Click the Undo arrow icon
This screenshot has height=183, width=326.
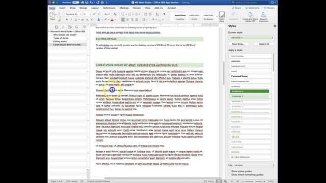[91, 3]
